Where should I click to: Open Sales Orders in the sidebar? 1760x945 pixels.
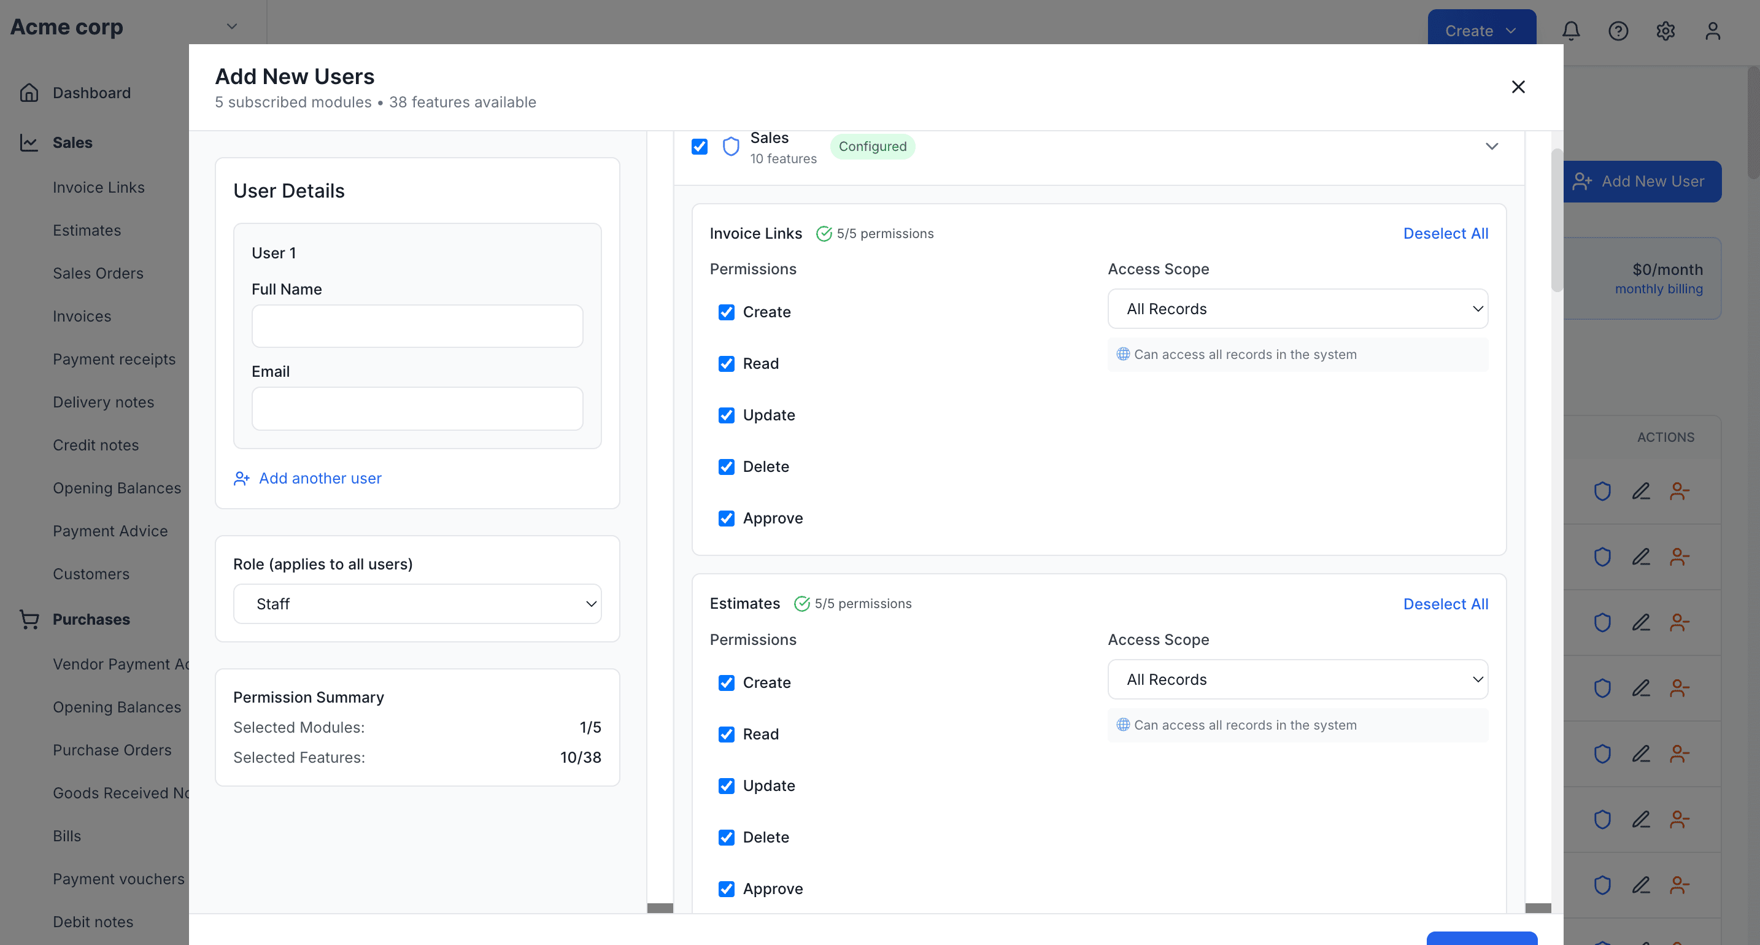[98, 273]
